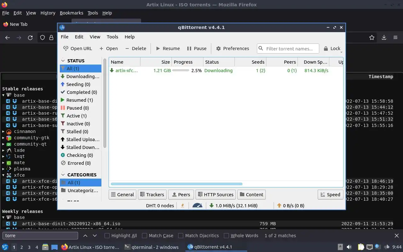The height and width of the screenshot is (252, 403).
Task: Sort torrents by the Seeds column header
Action: click(250, 62)
